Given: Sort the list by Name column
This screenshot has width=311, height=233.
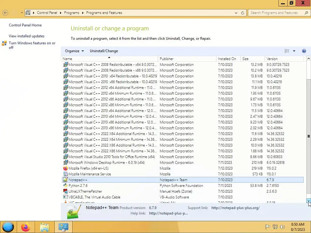Looking at the screenshot, I should pos(109,59).
